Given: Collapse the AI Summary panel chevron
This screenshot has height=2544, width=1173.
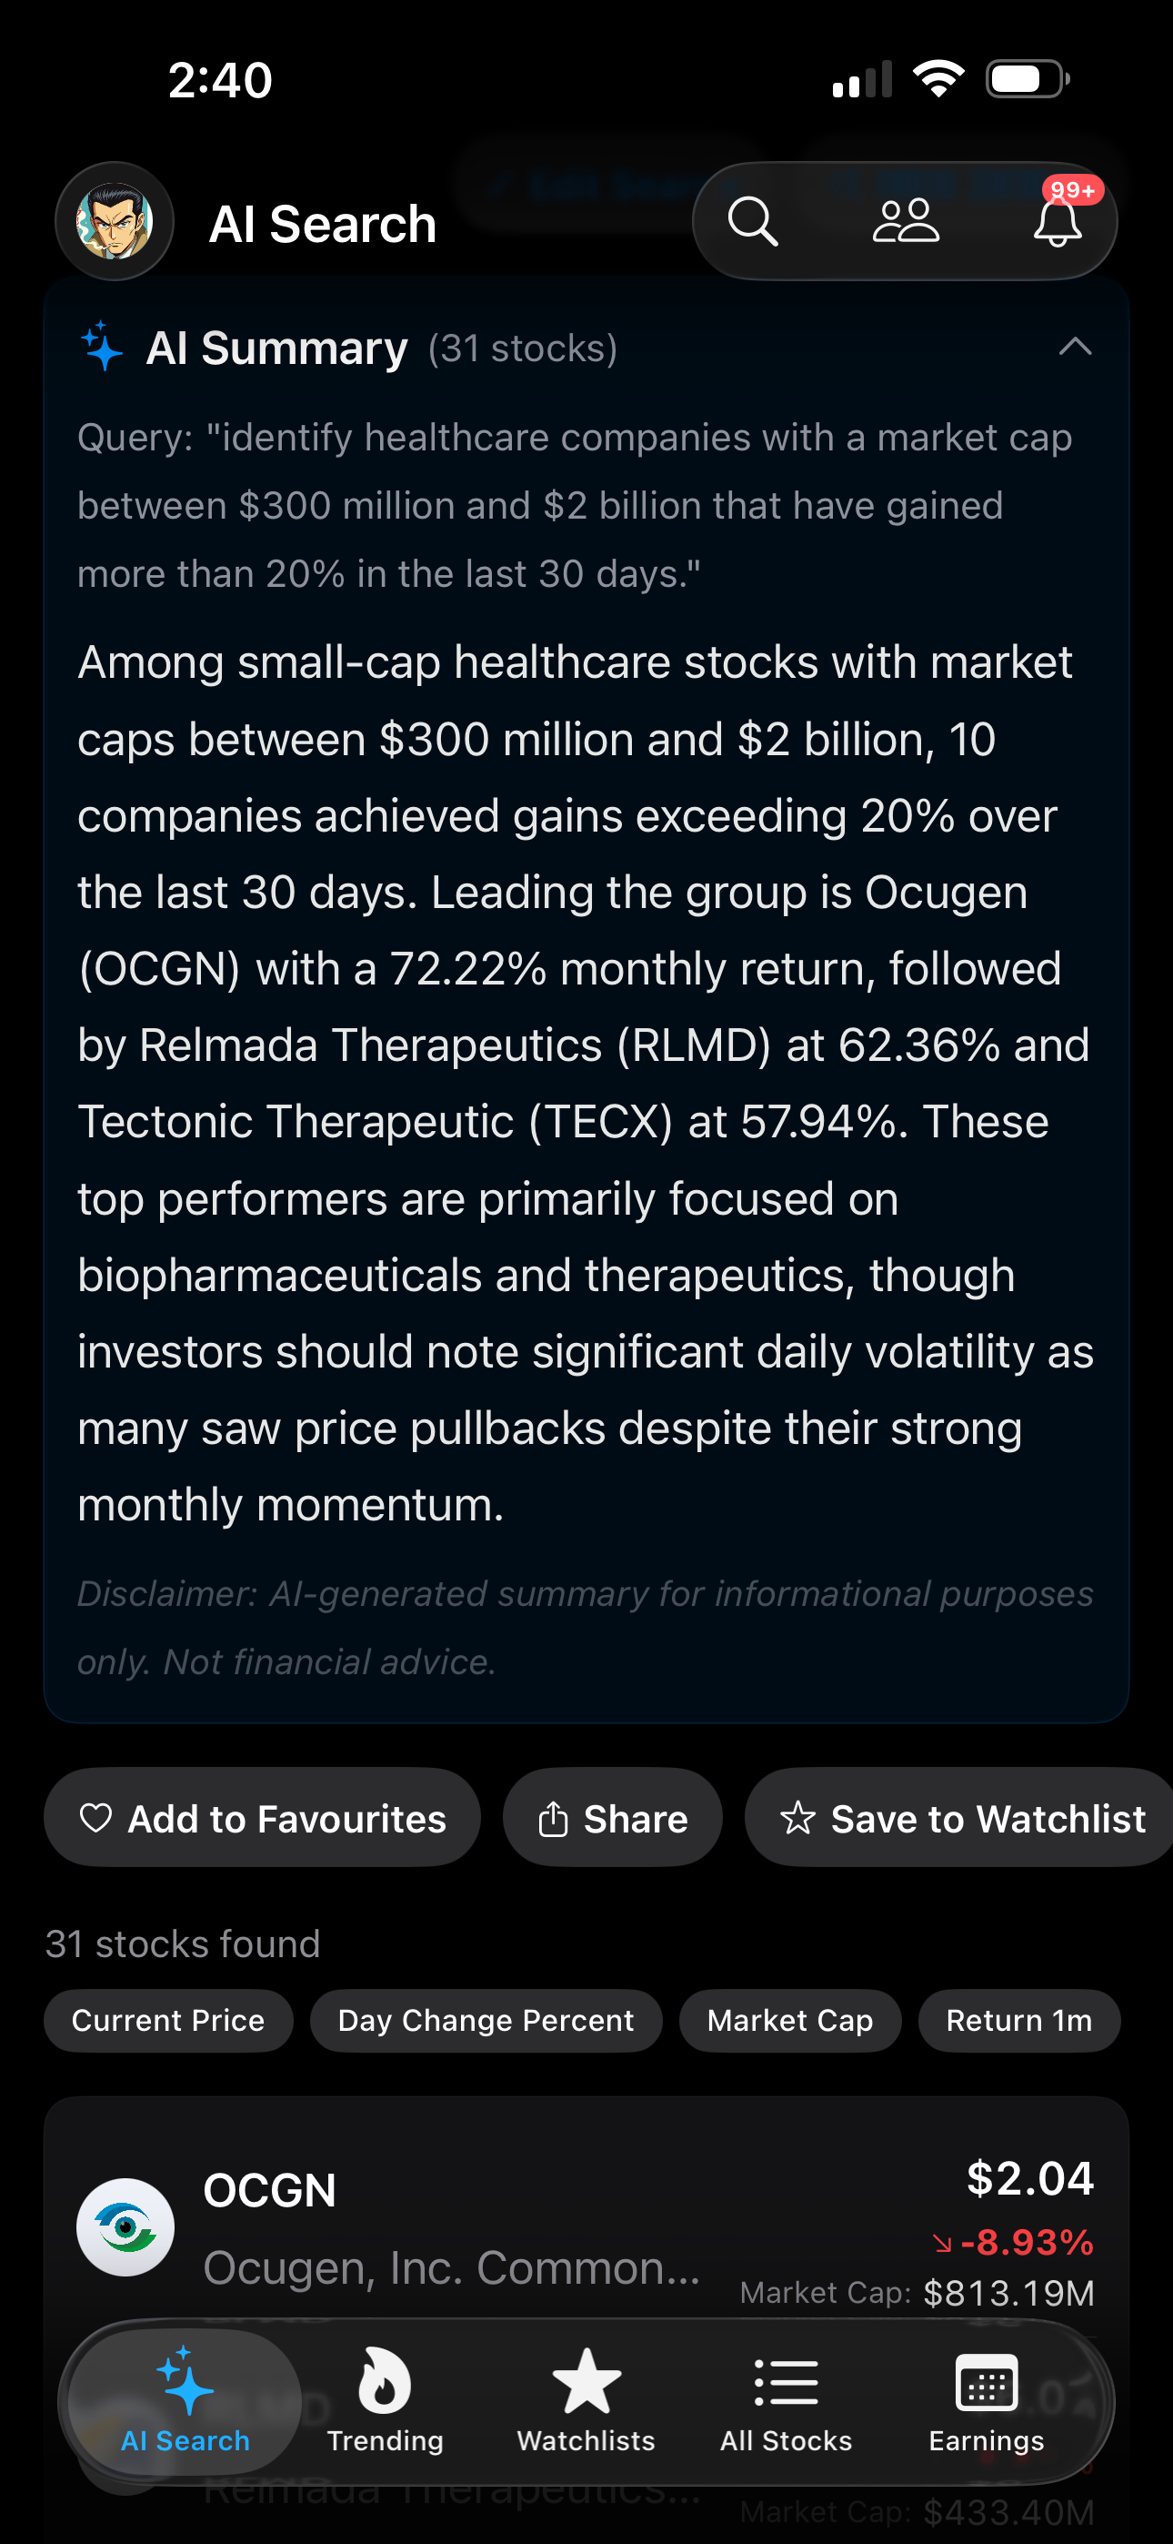Looking at the screenshot, I should click(1074, 347).
